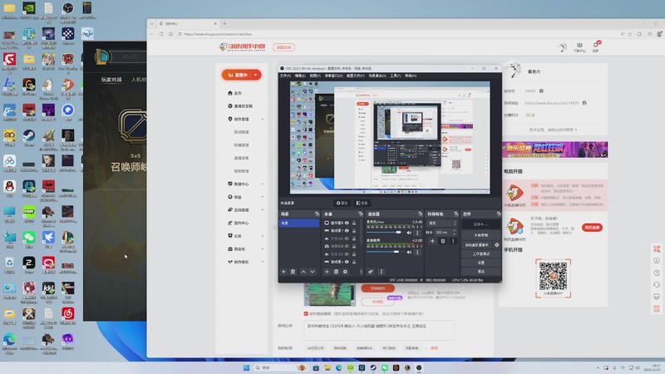Click 开始录制 button in OBS controls
665x374 pixels.
481,235
